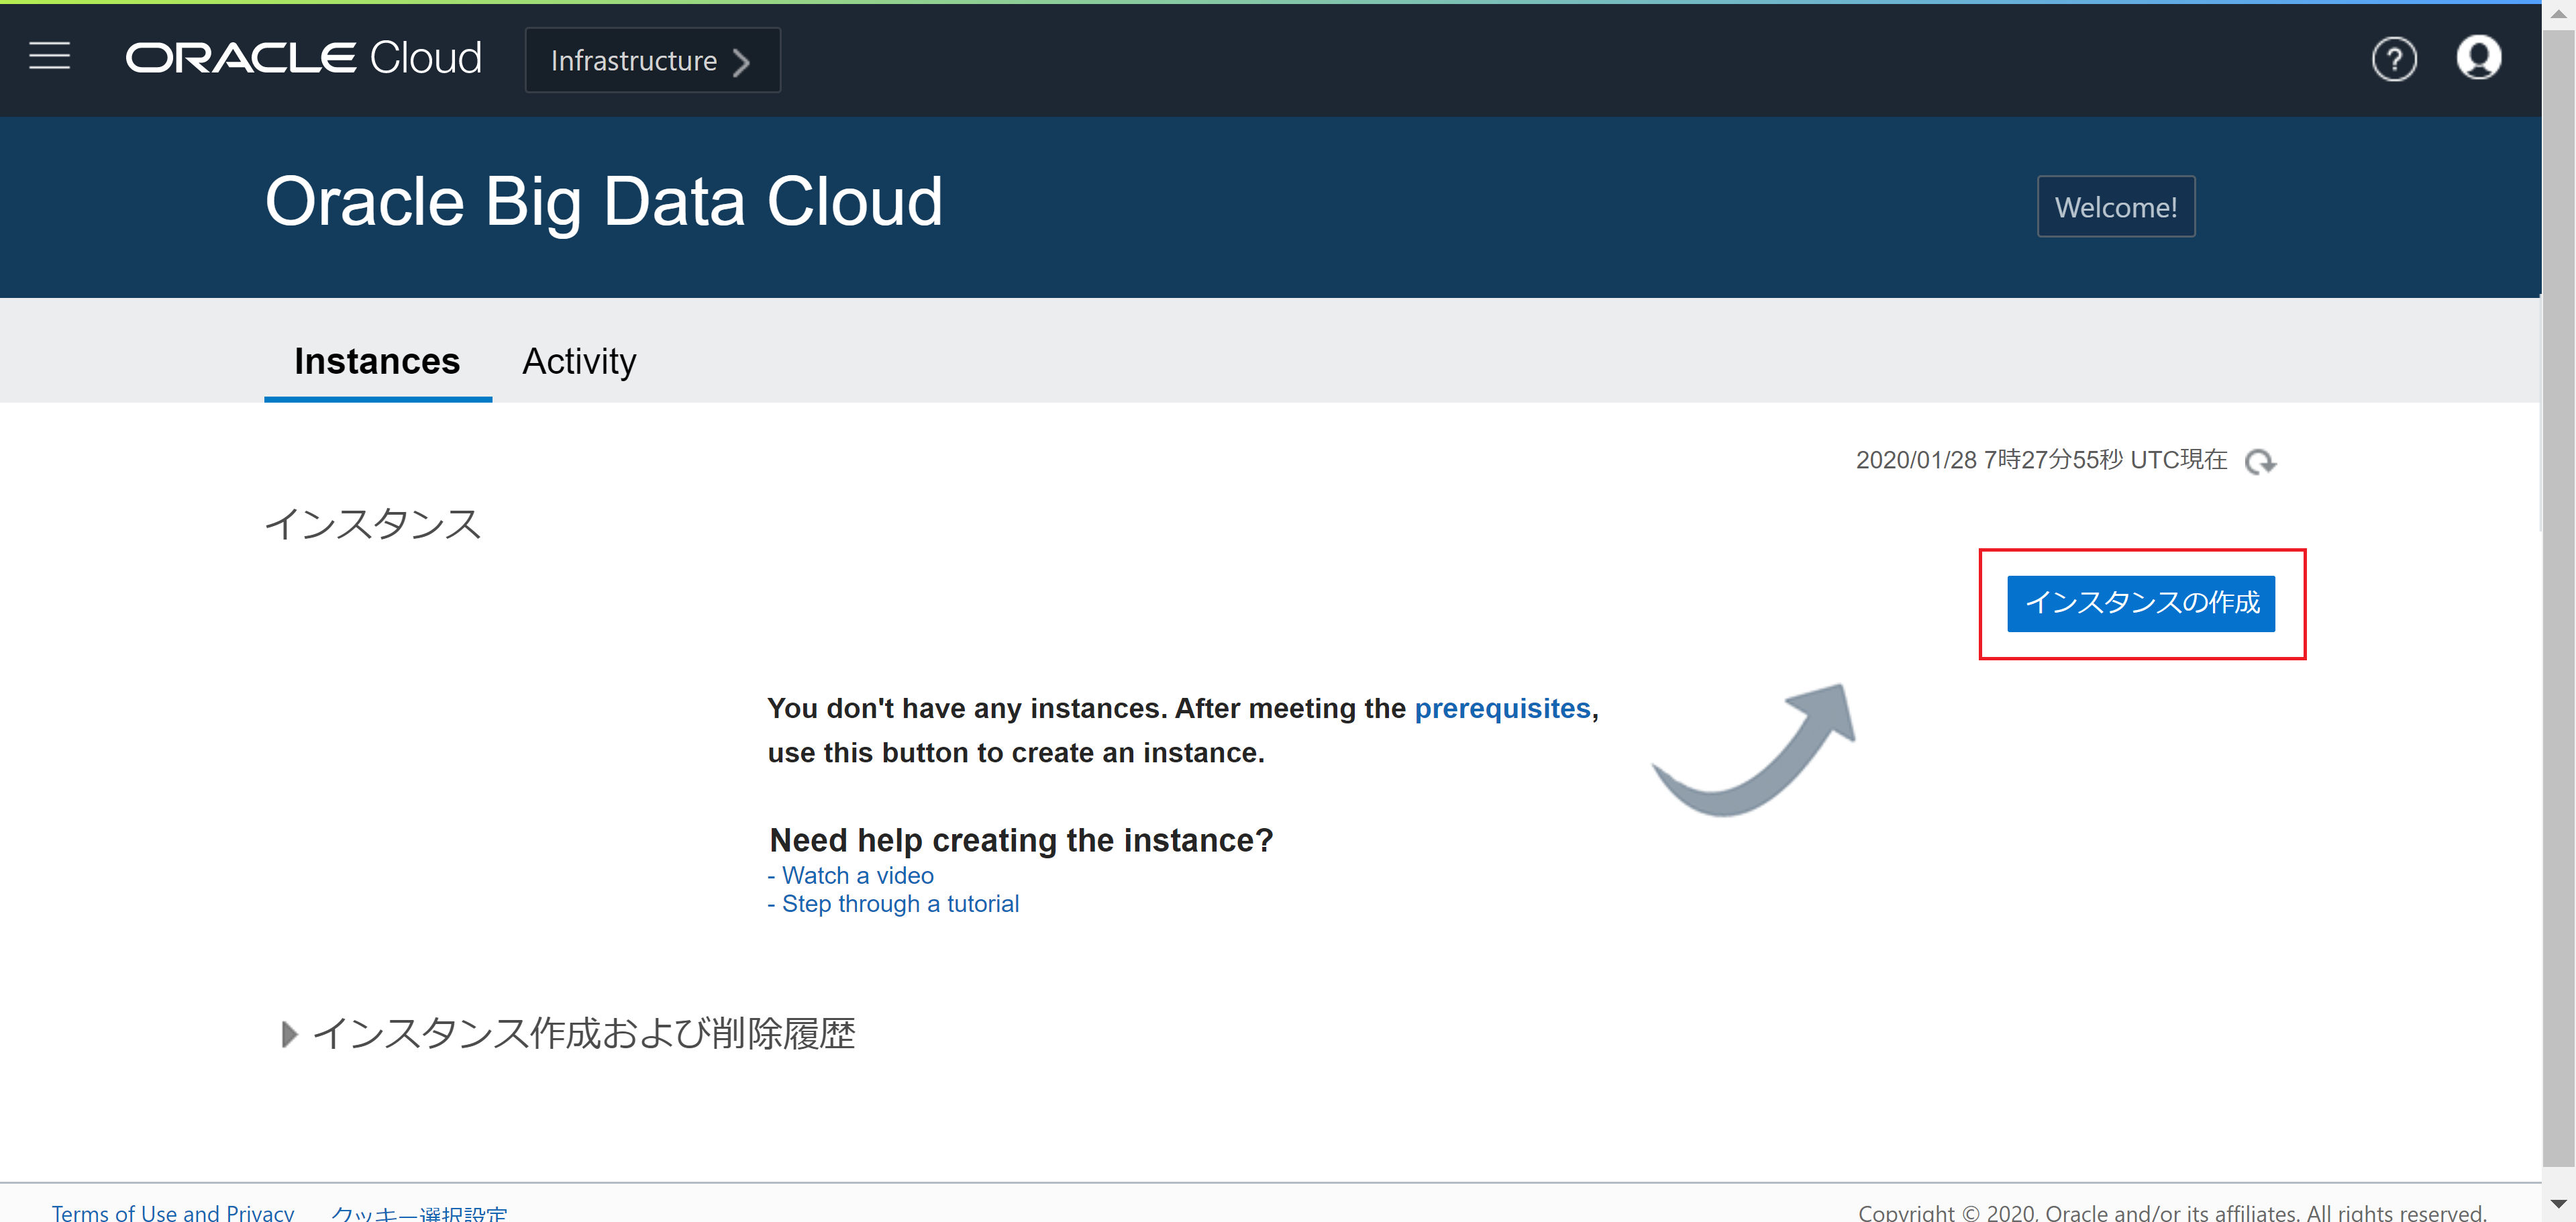Click the refresh icon beside timestamp
Viewport: 2576px width, 1222px height.
2260,462
